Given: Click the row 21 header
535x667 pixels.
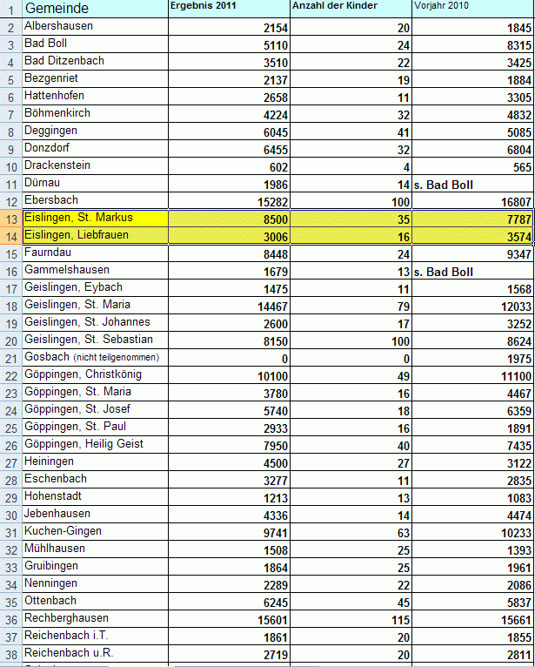Looking at the screenshot, I should 10,358.
